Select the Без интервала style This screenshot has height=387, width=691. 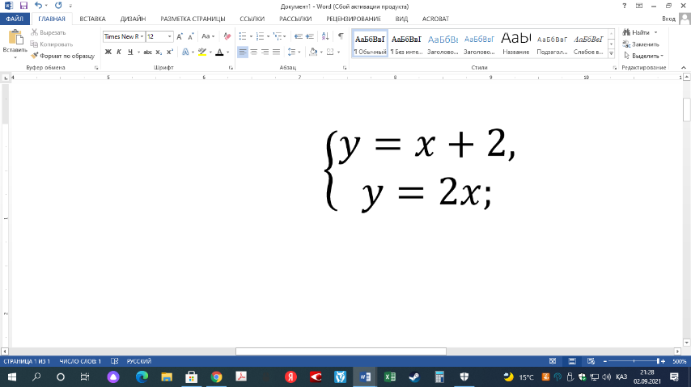coord(406,44)
